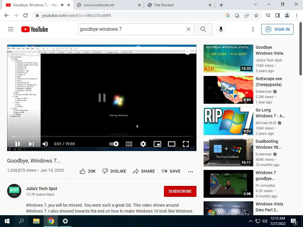
Task: Pause the video with the player button
Action: 17,144
